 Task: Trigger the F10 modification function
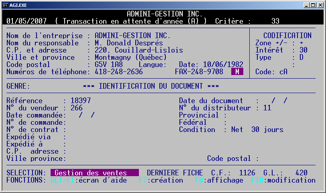pos(283,180)
